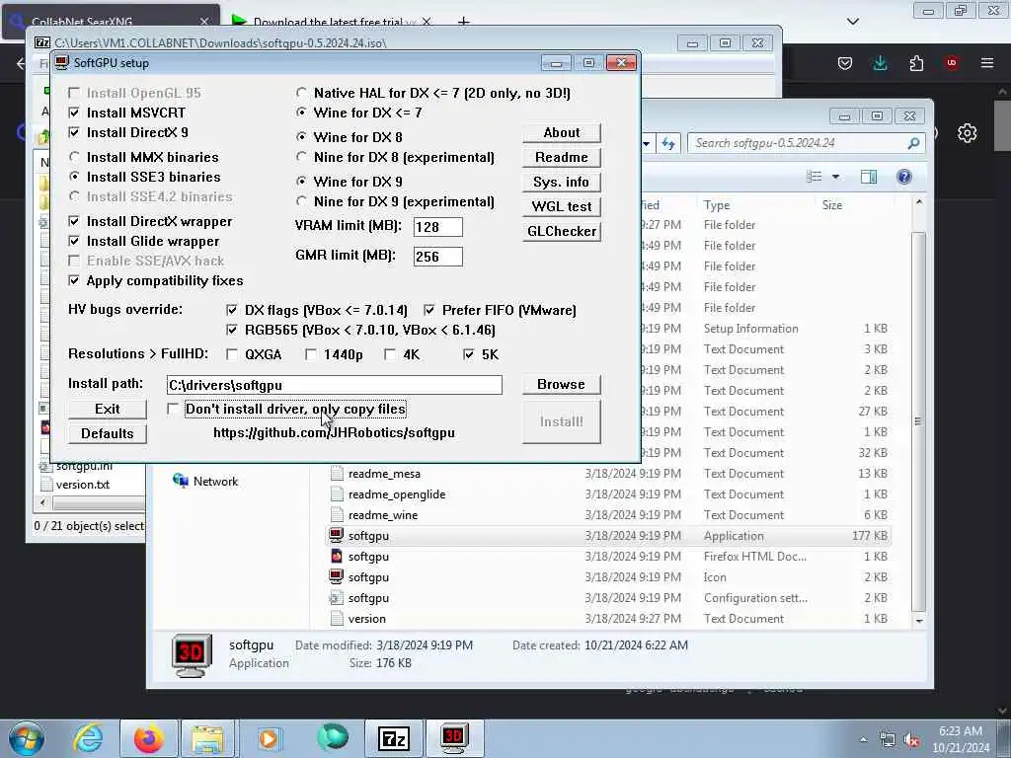Select the softgpu Configuration settings file icon
Image resolution: width=1011 pixels, height=758 pixels.
tap(336, 597)
